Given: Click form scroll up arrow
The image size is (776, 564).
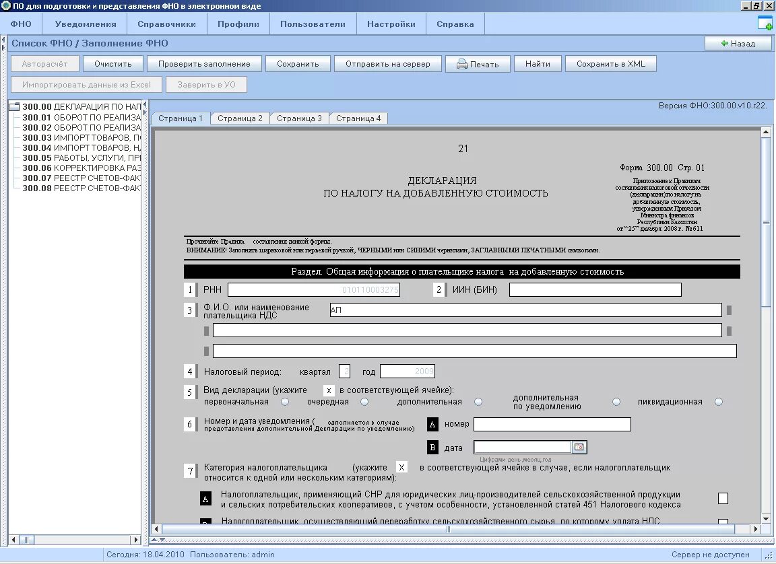Looking at the screenshot, I should pyautogui.click(x=766, y=132).
